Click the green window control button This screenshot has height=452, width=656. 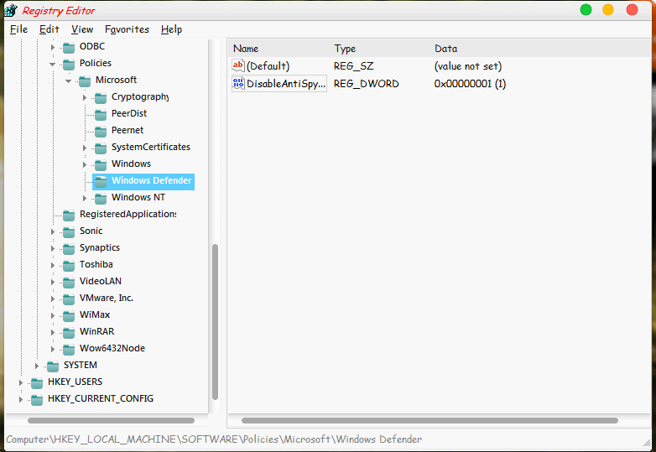586,9
